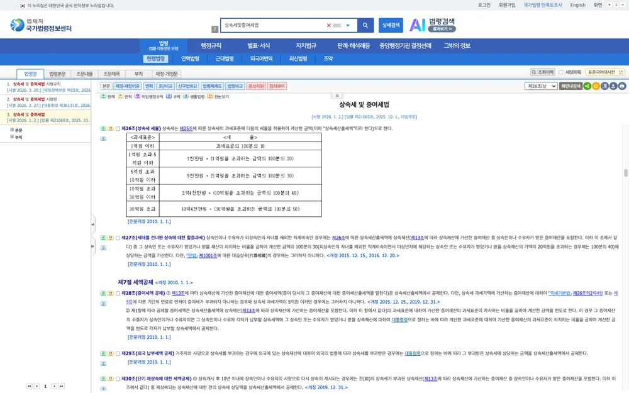Switch to the 법령본문 tab
The height and width of the screenshot is (393, 629).
pyautogui.click(x=57, y=74)
